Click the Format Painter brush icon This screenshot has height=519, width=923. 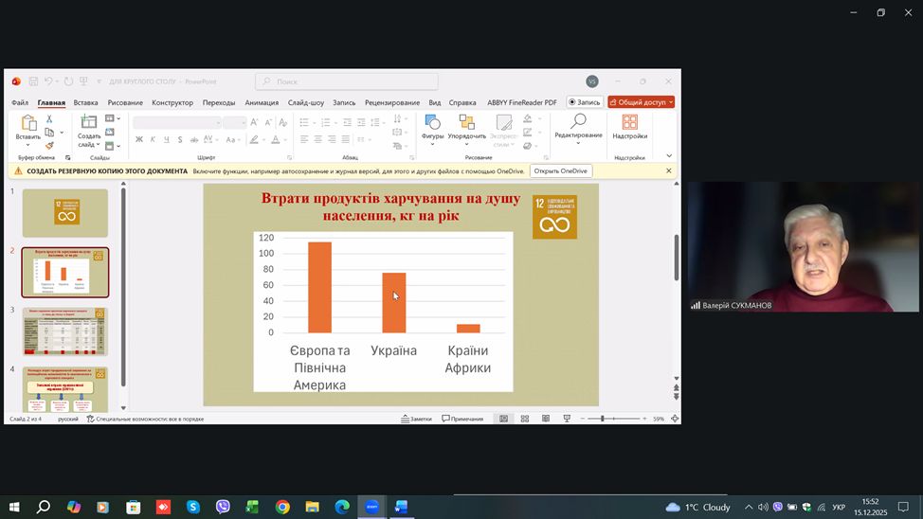(x=50, y=145)
